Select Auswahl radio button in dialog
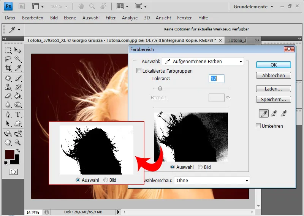Viewport: 304px width, 216px height. pyautogui.click(x=173, y=167)
